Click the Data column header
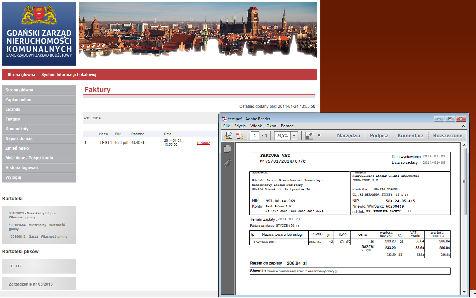The width and height of the screenshot is (476, 298). 168,134
